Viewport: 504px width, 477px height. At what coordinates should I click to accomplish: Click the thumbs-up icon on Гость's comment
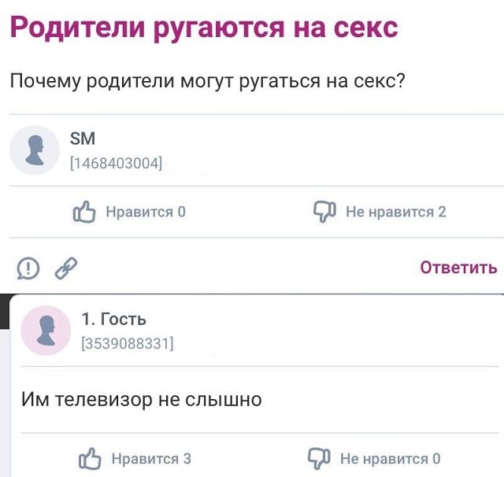coord(91,458)
